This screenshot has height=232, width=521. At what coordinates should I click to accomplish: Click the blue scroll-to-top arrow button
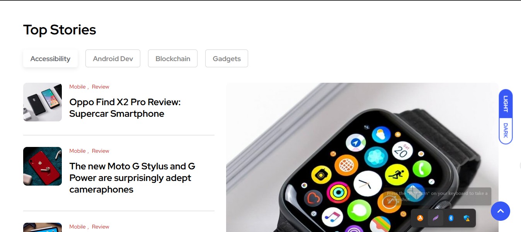pos(501,211)
